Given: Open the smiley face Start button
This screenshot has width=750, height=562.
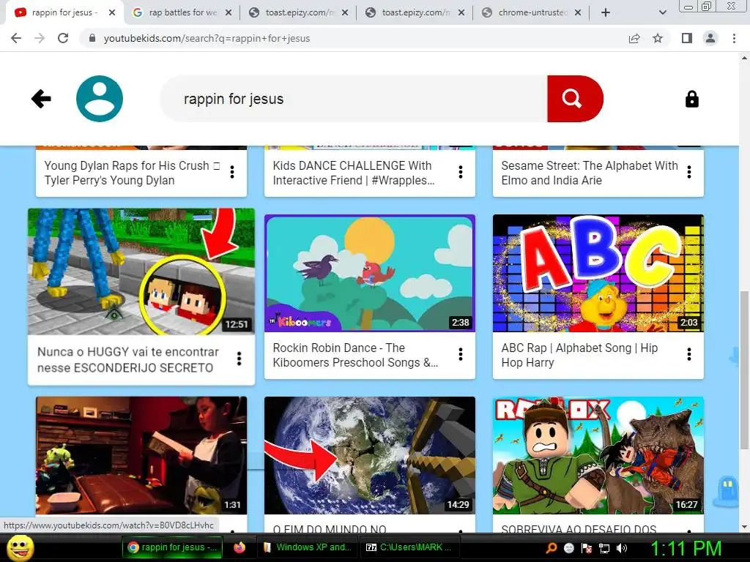Looking at the screenshot, I should tap(21, 548).
